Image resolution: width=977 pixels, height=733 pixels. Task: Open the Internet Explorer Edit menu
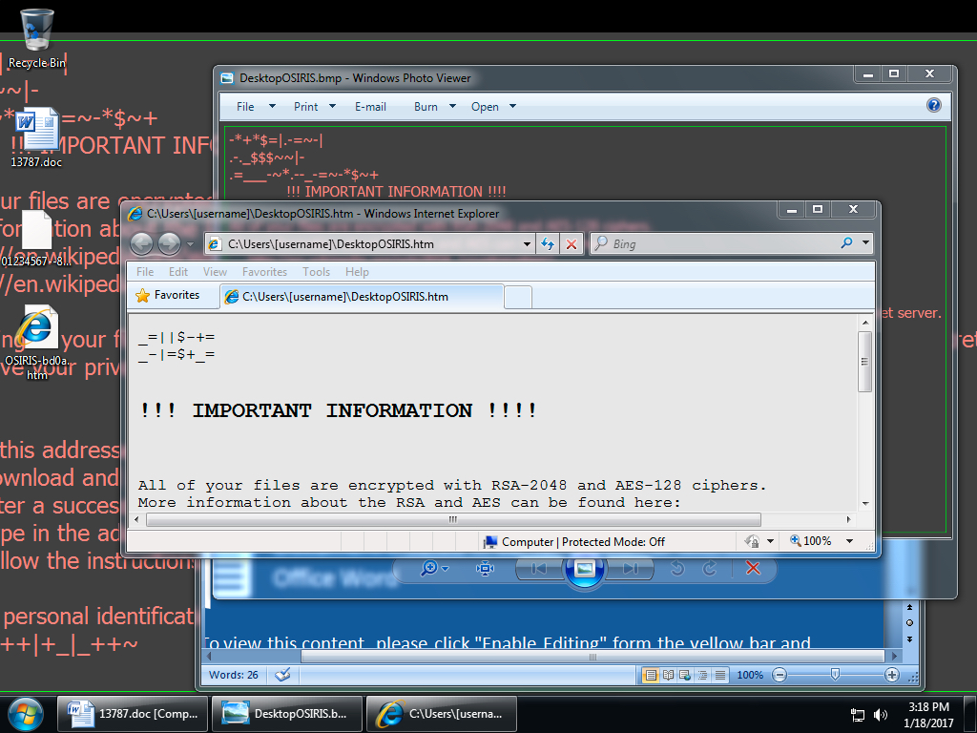[x=178, y=272]
